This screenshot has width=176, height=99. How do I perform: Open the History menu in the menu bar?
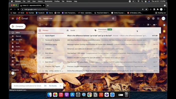pyautogui.click(x=40, y=1)
